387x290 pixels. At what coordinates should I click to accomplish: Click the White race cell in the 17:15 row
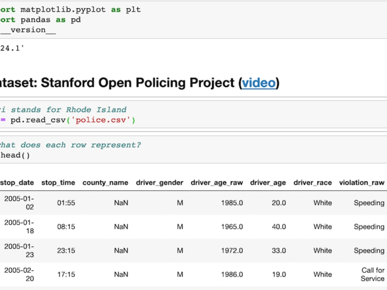click(323, 275)
